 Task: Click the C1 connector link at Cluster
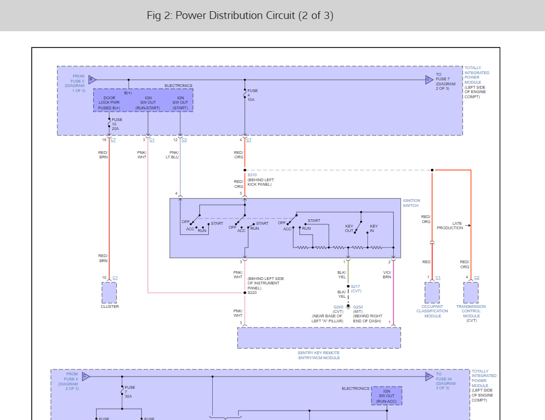tap(115, 278)
